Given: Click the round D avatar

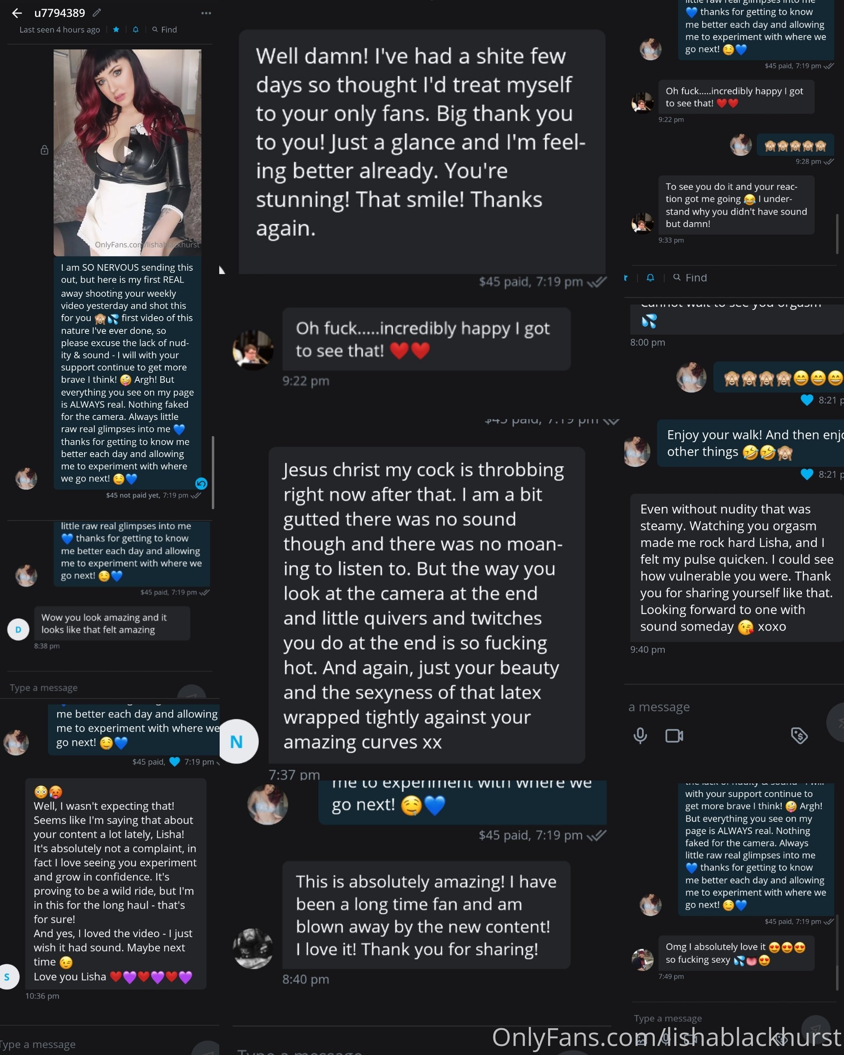Looking at the screenshot, I should tap(18, 630).
